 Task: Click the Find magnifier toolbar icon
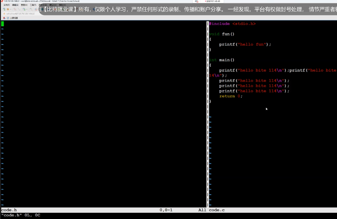[31, 9]
